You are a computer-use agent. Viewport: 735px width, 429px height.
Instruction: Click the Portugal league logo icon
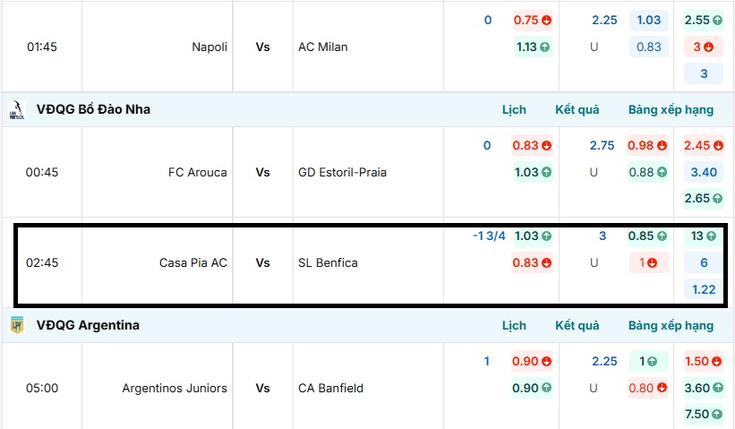point(16,110)
